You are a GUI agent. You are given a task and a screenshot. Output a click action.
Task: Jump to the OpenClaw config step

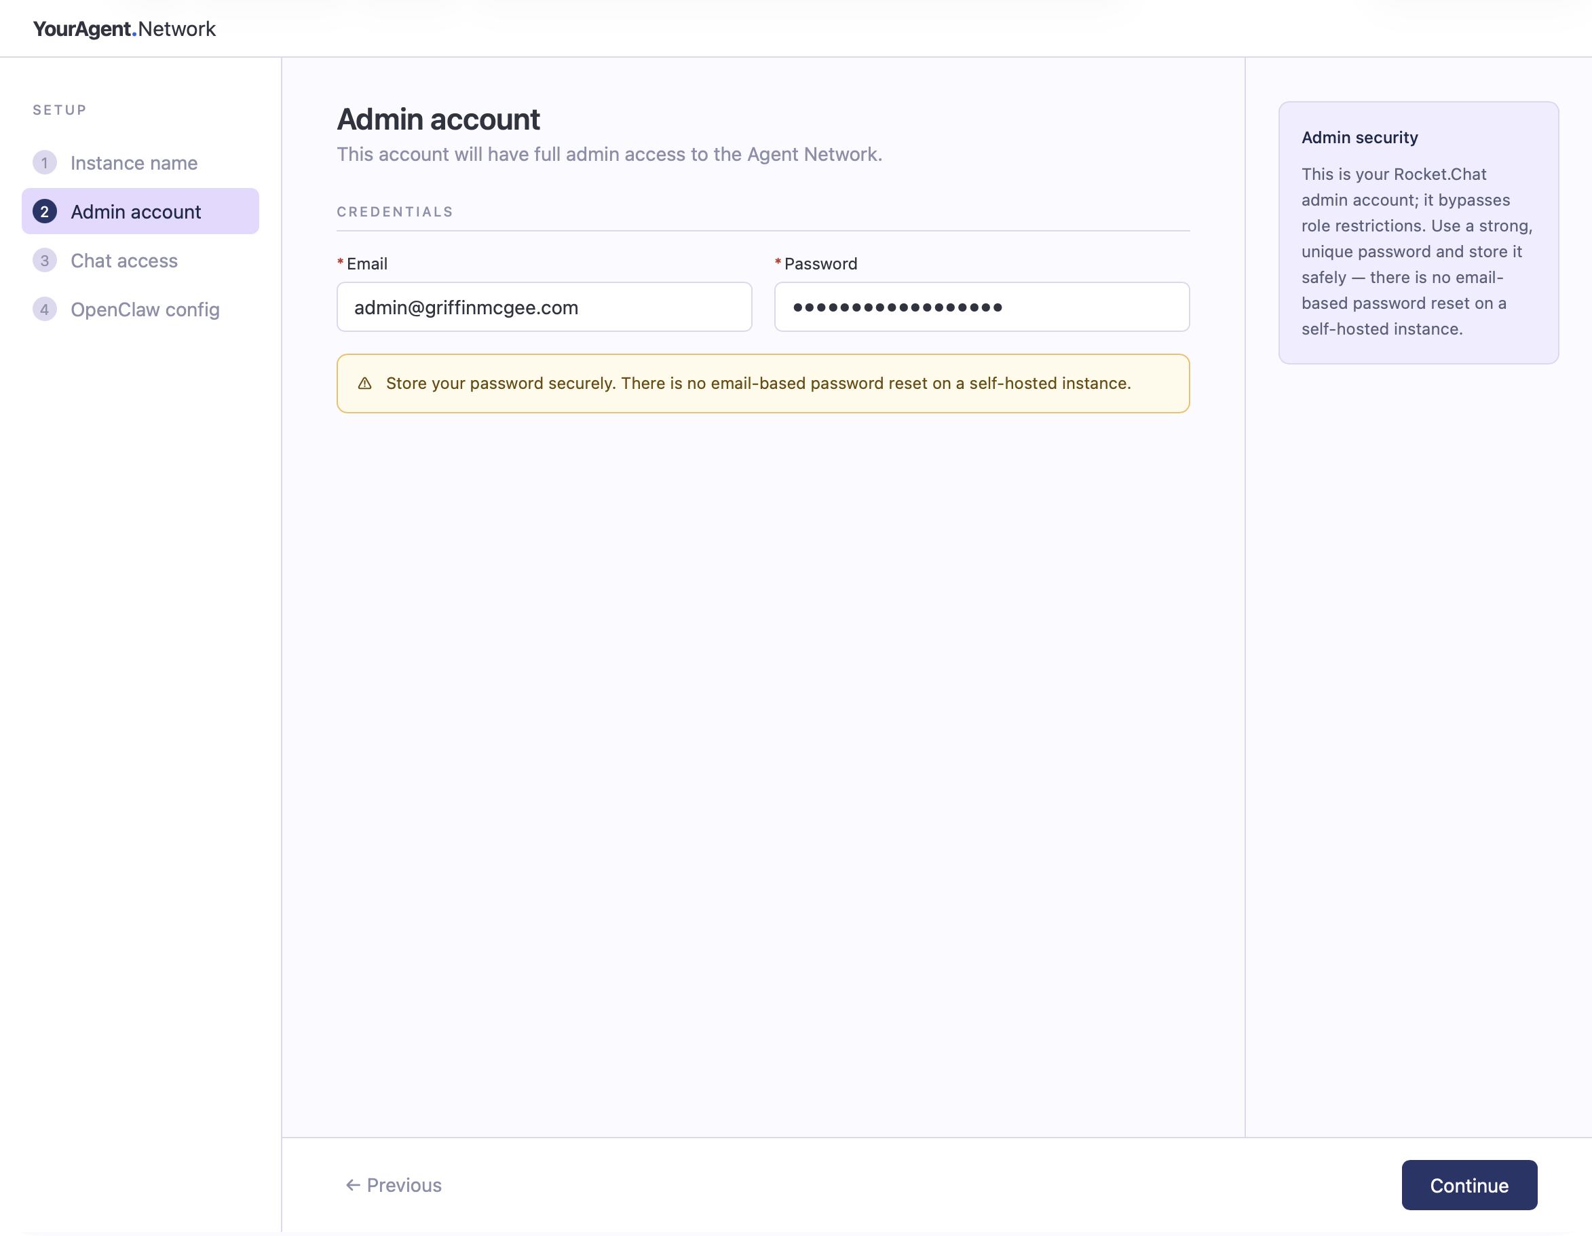click(x=140, y=310)
